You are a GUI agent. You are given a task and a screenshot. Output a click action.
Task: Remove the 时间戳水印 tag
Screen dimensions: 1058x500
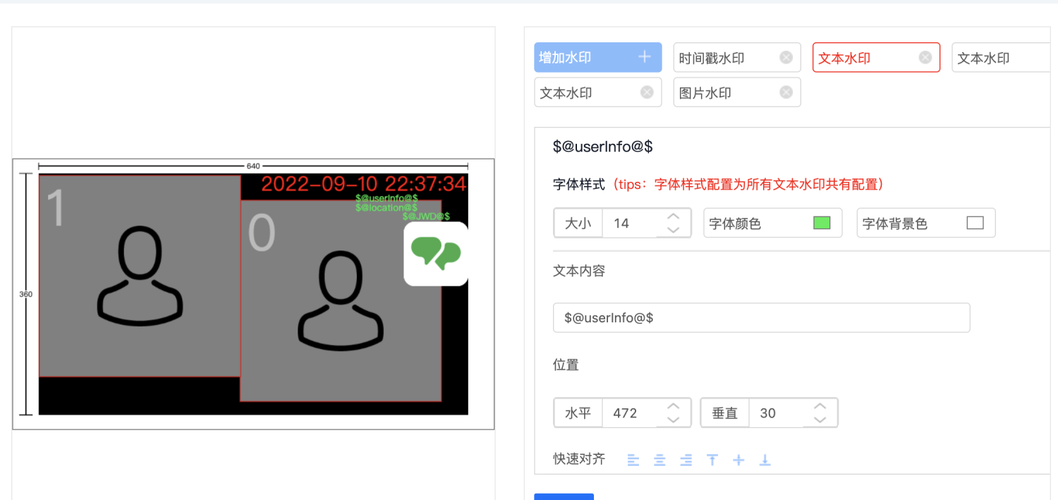point(786,58)
